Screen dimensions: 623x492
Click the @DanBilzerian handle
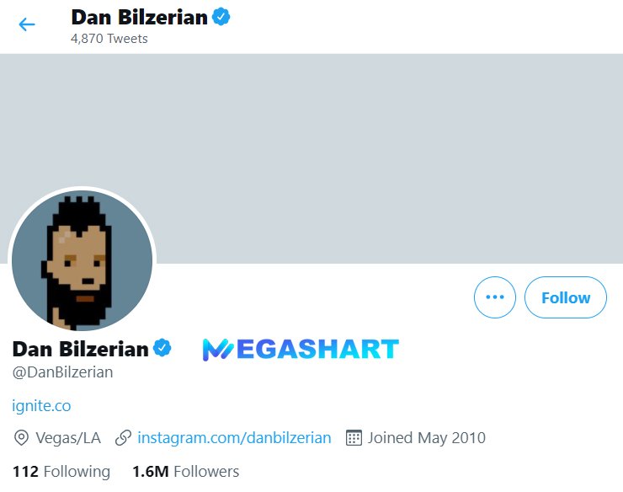pyautogui.click(x=62, y=372)
